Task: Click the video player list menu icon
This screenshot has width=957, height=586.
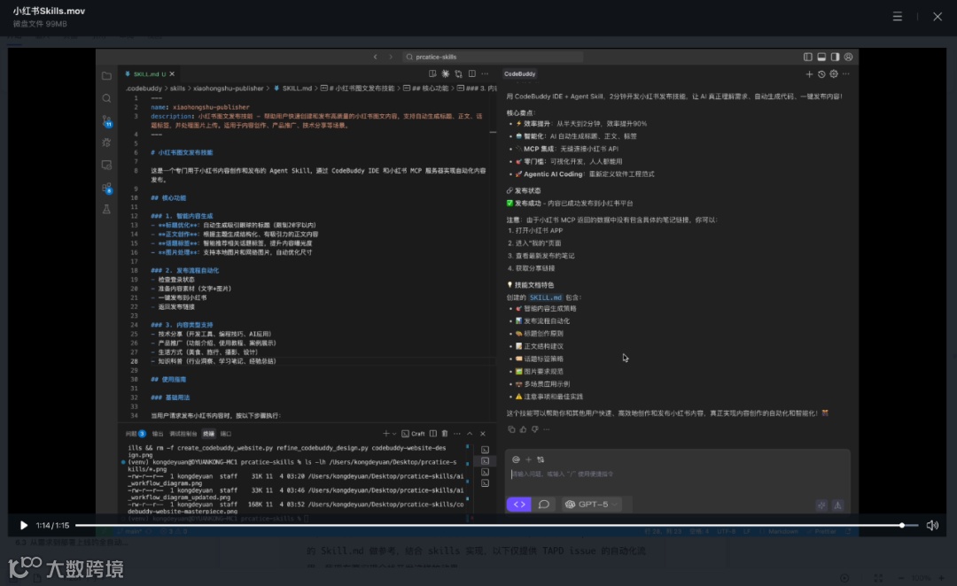Action: coord(897,17)
